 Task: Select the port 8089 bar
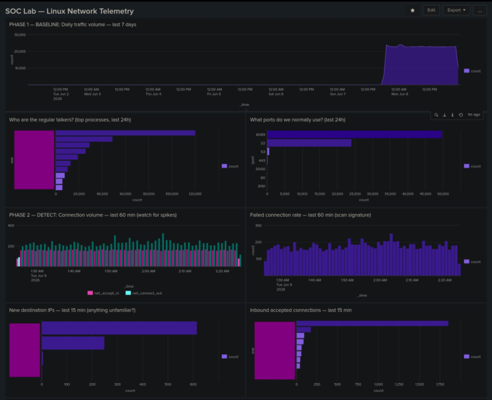coord(355,135)
